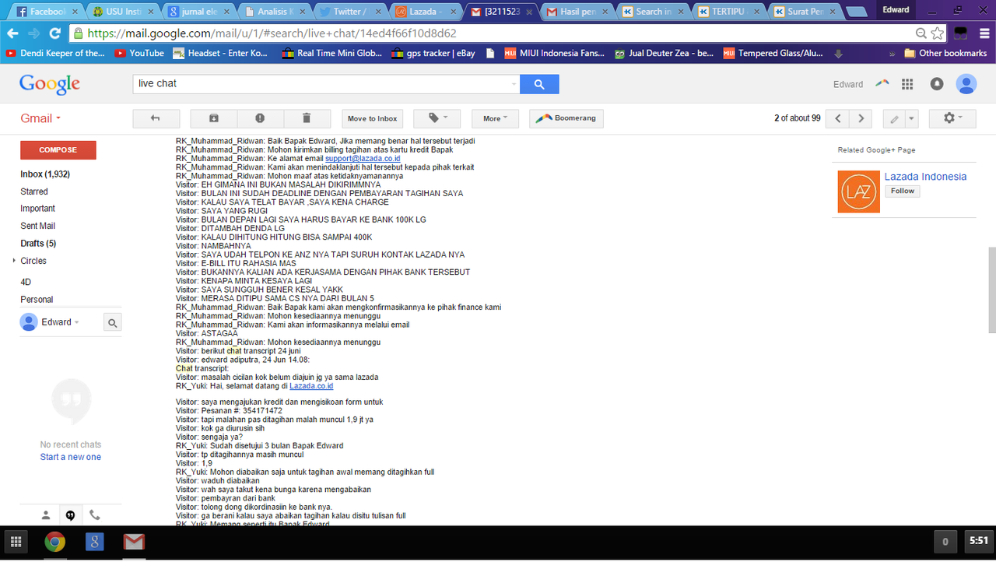Image resolution: width=996 pixels, height=576 pixels.
Task: Click Move to Inbox
Action: coord(372,118)
